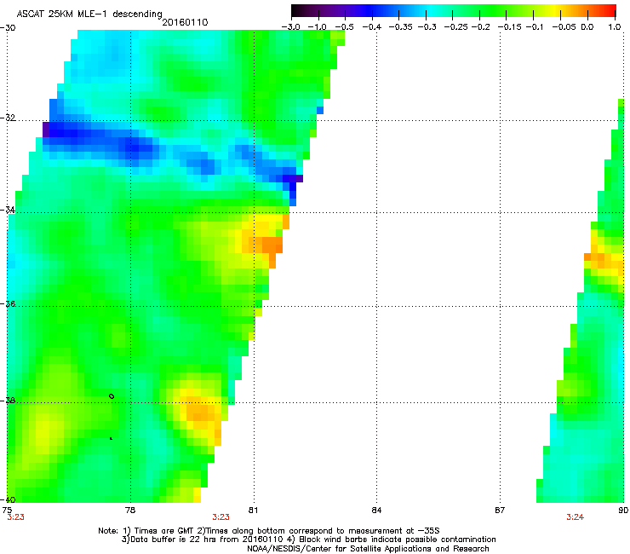Viewport: 630px width, 554px height.
Task: Click the "-0.2" color scale label
Action: [x=480, y=27]
